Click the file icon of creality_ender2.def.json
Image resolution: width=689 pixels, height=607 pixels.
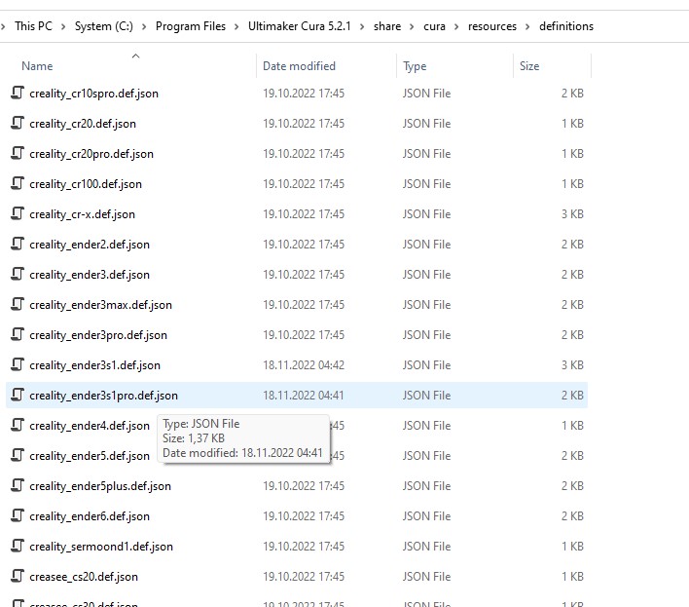[18, 244]
